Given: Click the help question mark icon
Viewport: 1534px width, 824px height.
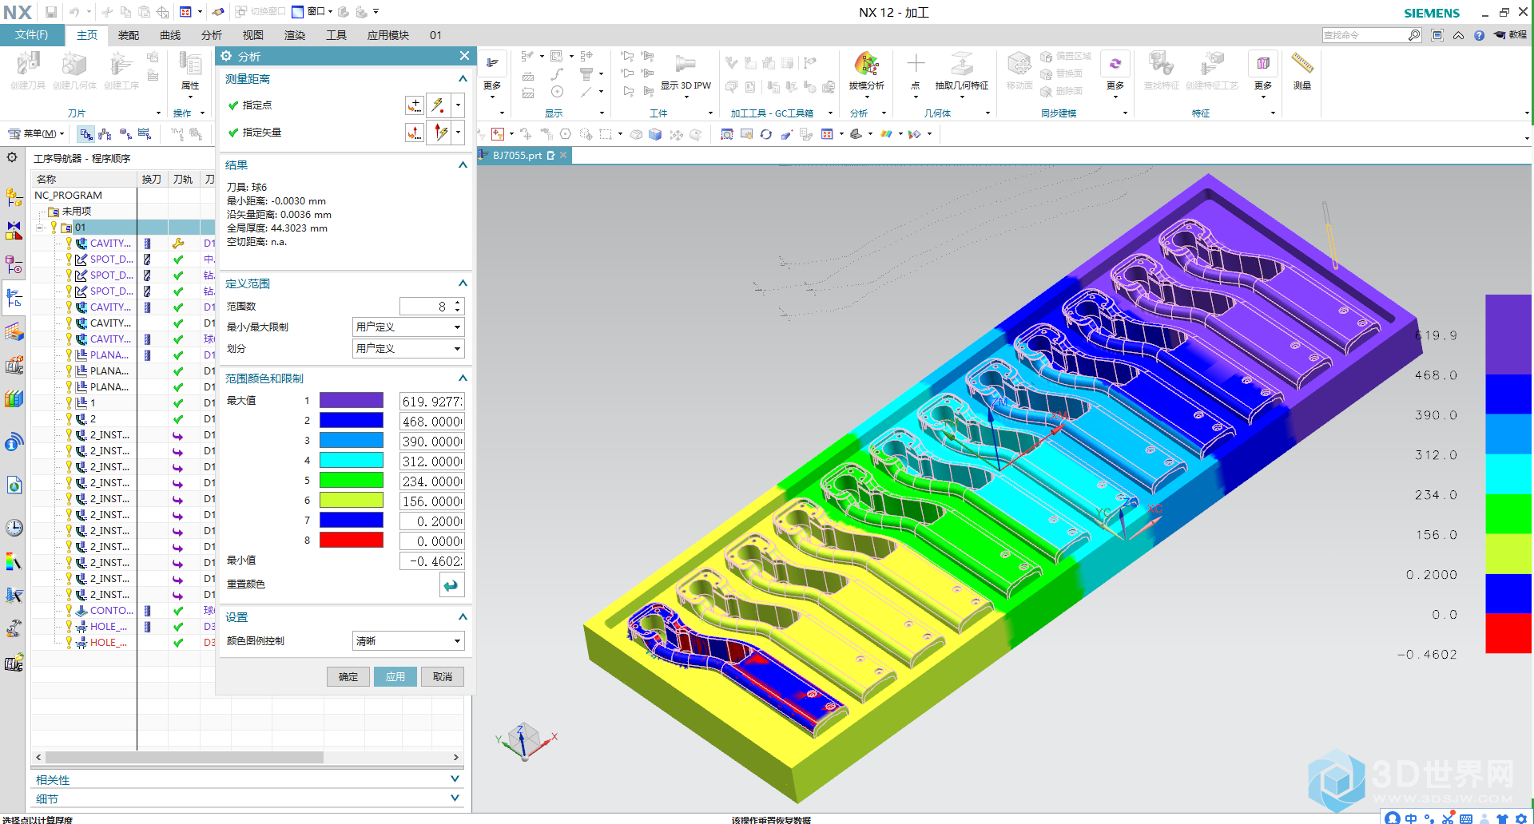Looking at the screenshot, I should [1479, 35].
